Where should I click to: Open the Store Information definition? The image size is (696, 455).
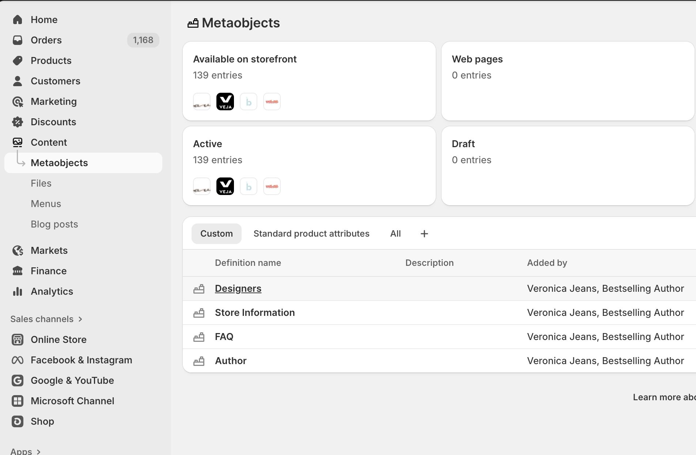click(x=255, y=313)
